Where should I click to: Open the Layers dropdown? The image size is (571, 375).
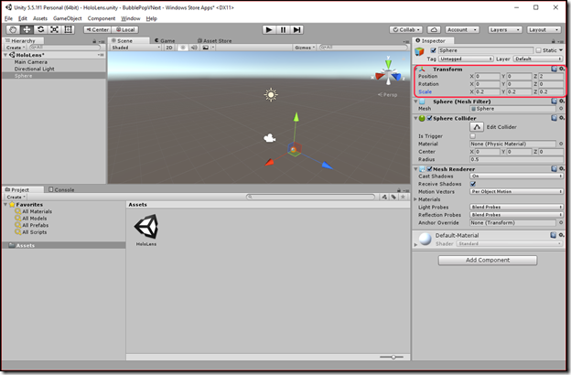pos(505,30)
